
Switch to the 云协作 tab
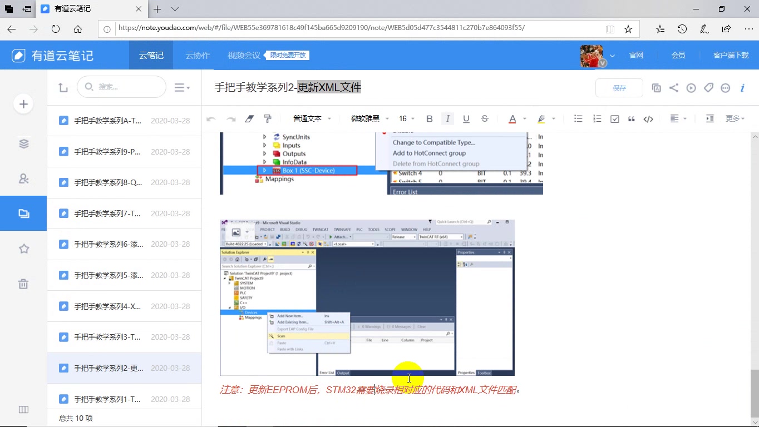click(x=198, y=55)
